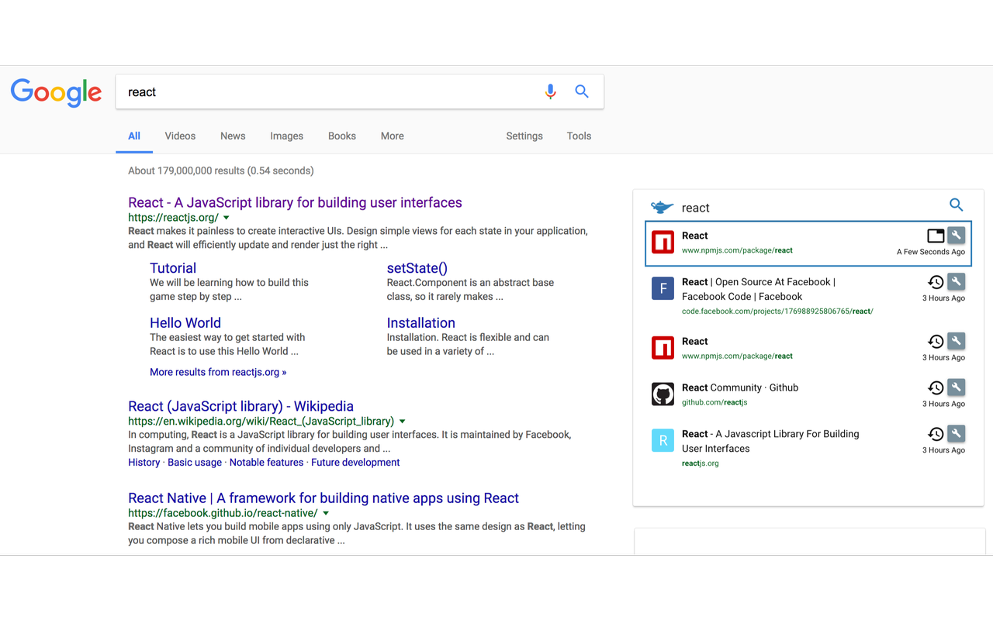Click the side panel search magnifier icon
The height and width of the screenshot is (620, 993).
click(956, 205)
